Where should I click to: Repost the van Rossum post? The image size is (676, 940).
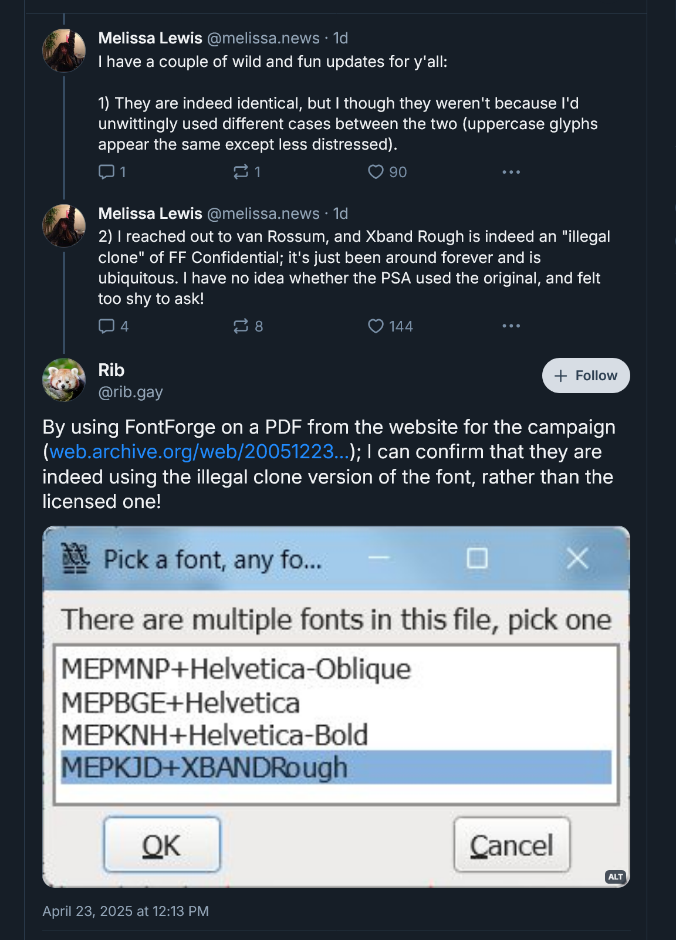241,326
